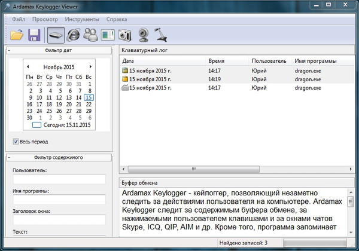Sort the log by "Время" column header
The width and height of the screenshot is (359, 251).
coord(216,61)
